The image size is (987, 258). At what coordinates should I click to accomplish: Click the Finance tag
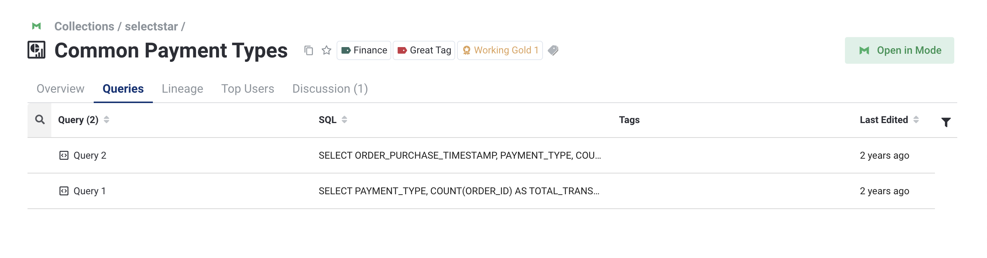pos(364,50)
